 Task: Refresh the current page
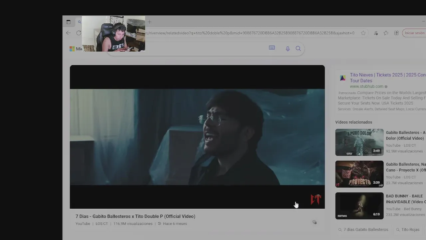[x=79, y=33]
